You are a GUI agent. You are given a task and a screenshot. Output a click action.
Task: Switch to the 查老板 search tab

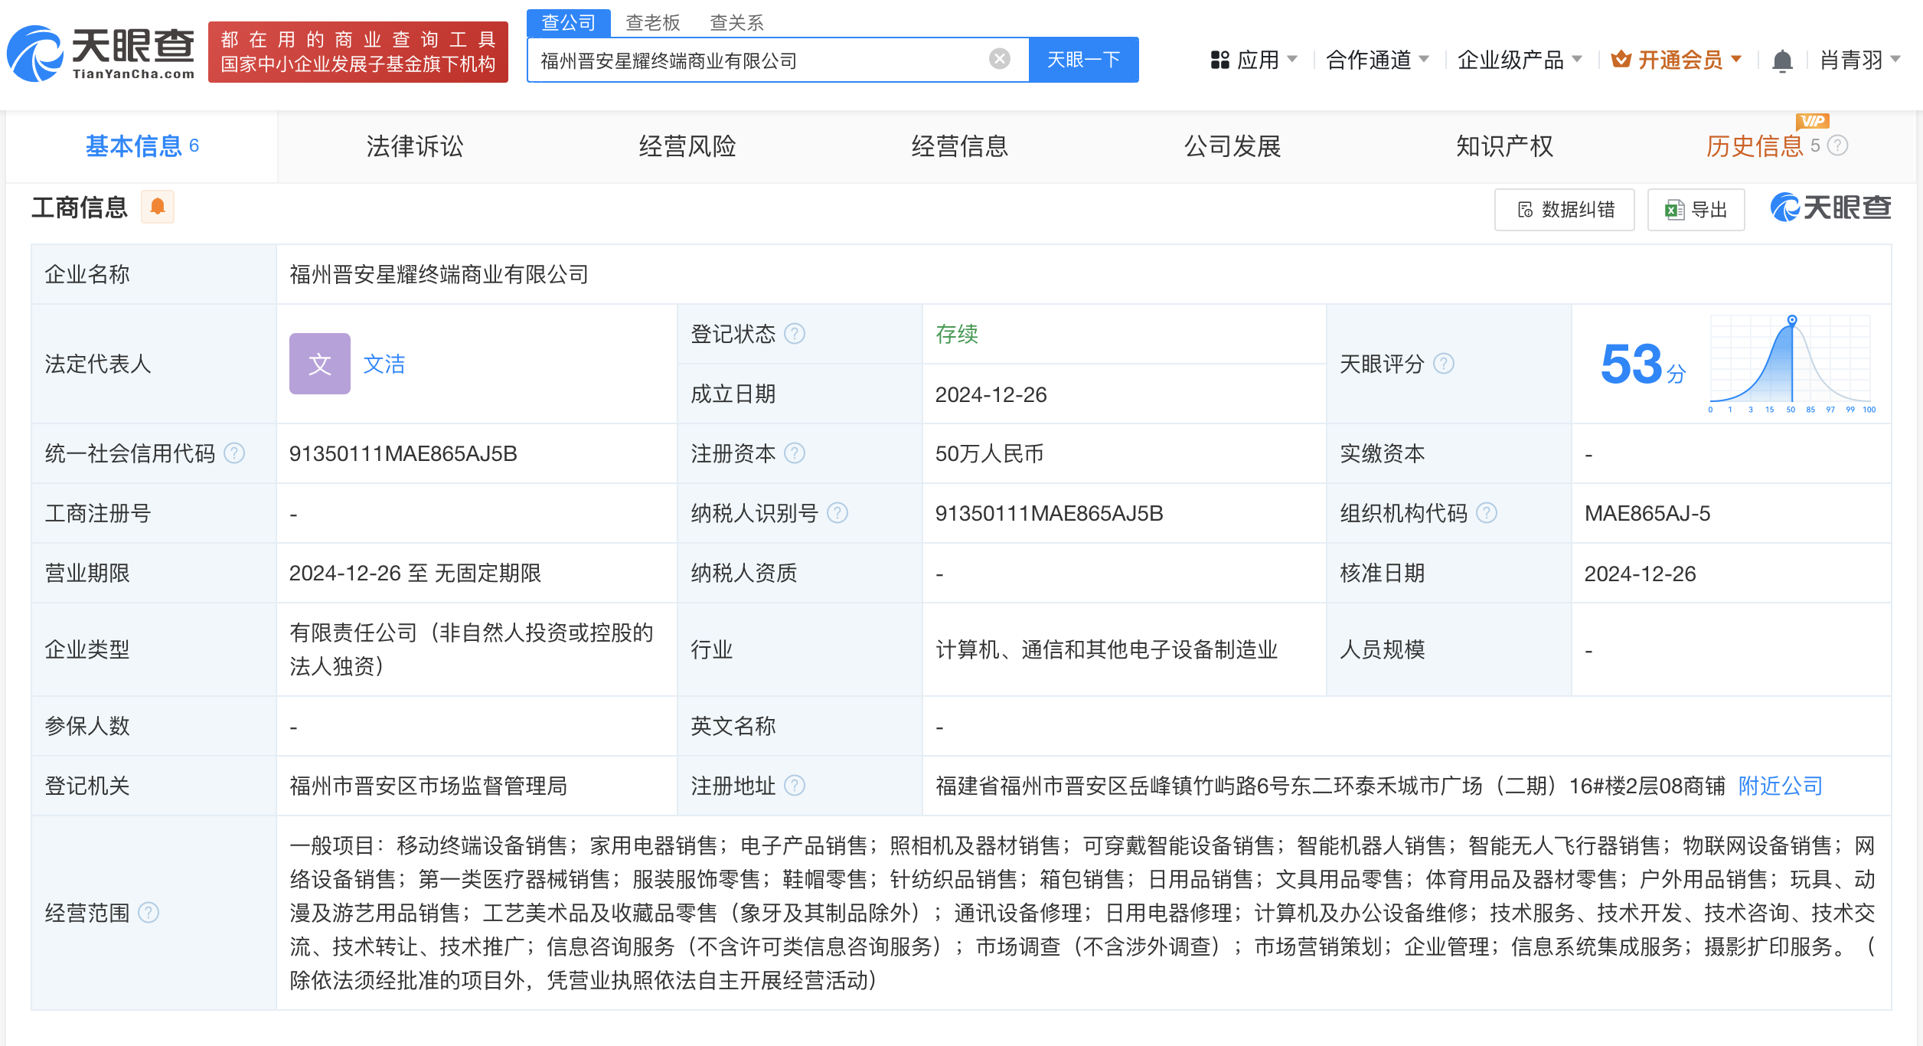(x=652, y=22)
